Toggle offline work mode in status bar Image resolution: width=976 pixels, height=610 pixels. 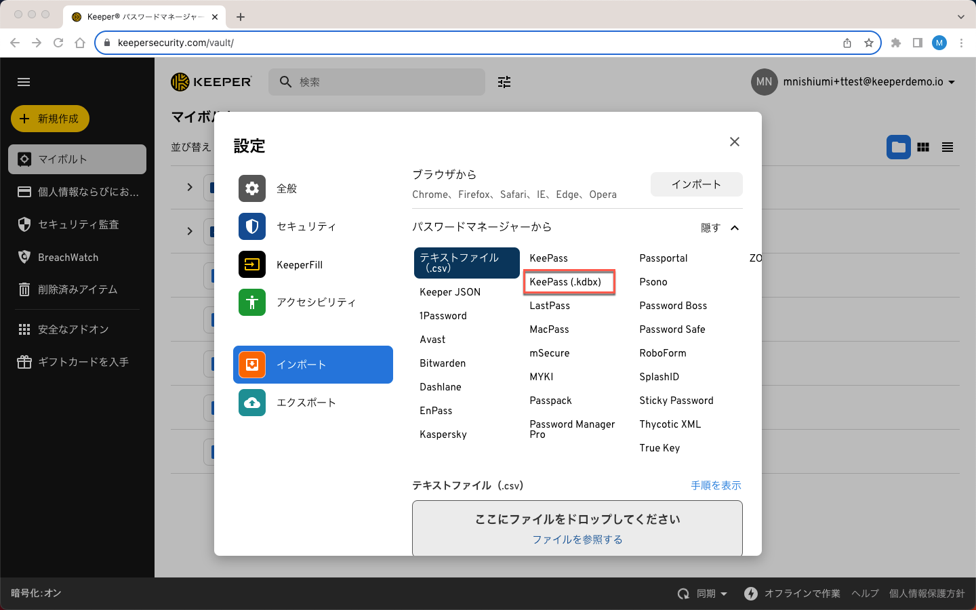point(792,594)
